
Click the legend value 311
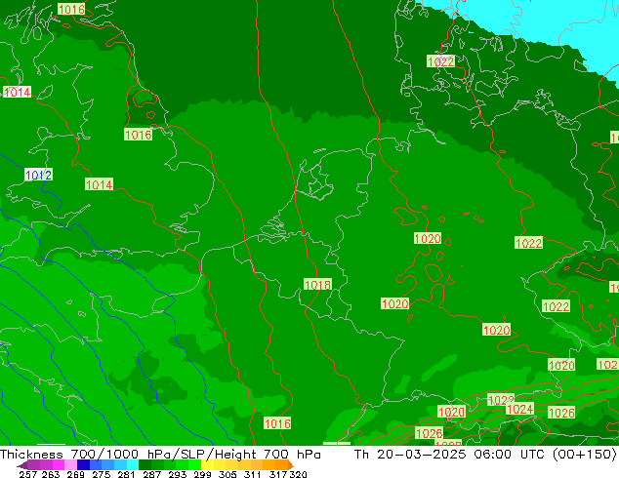pos(252,474)
